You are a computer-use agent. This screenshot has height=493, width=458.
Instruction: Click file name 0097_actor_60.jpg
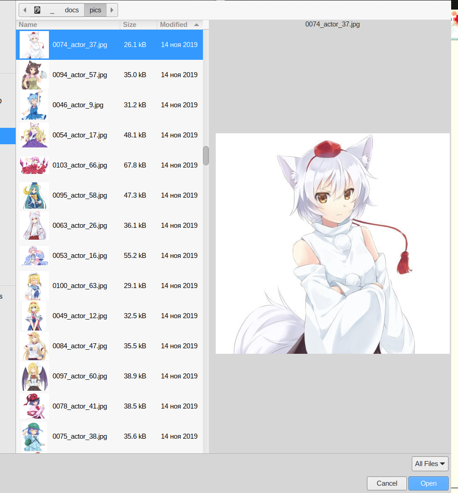click(x=80, y=376)
